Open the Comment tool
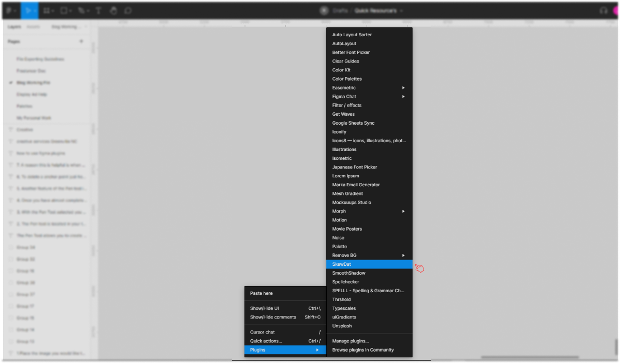620x363 pixels. click(127, 10)
